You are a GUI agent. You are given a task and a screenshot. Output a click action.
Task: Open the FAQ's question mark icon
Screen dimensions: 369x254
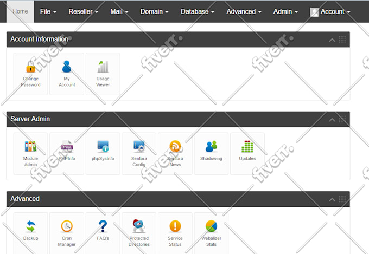pyautogui.click(x=103, y=226)
